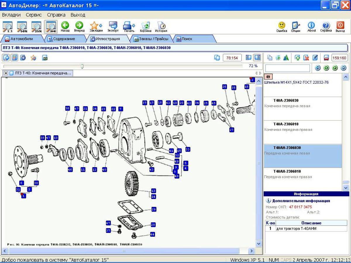The width and height of the screenshot is (351, 263).
Task: Switch to the Автомобили tab
Action: coord(22,39)
